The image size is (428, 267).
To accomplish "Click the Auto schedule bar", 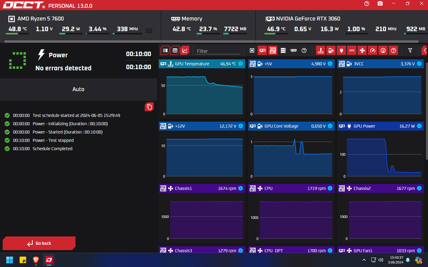I will tap(78, 89).
